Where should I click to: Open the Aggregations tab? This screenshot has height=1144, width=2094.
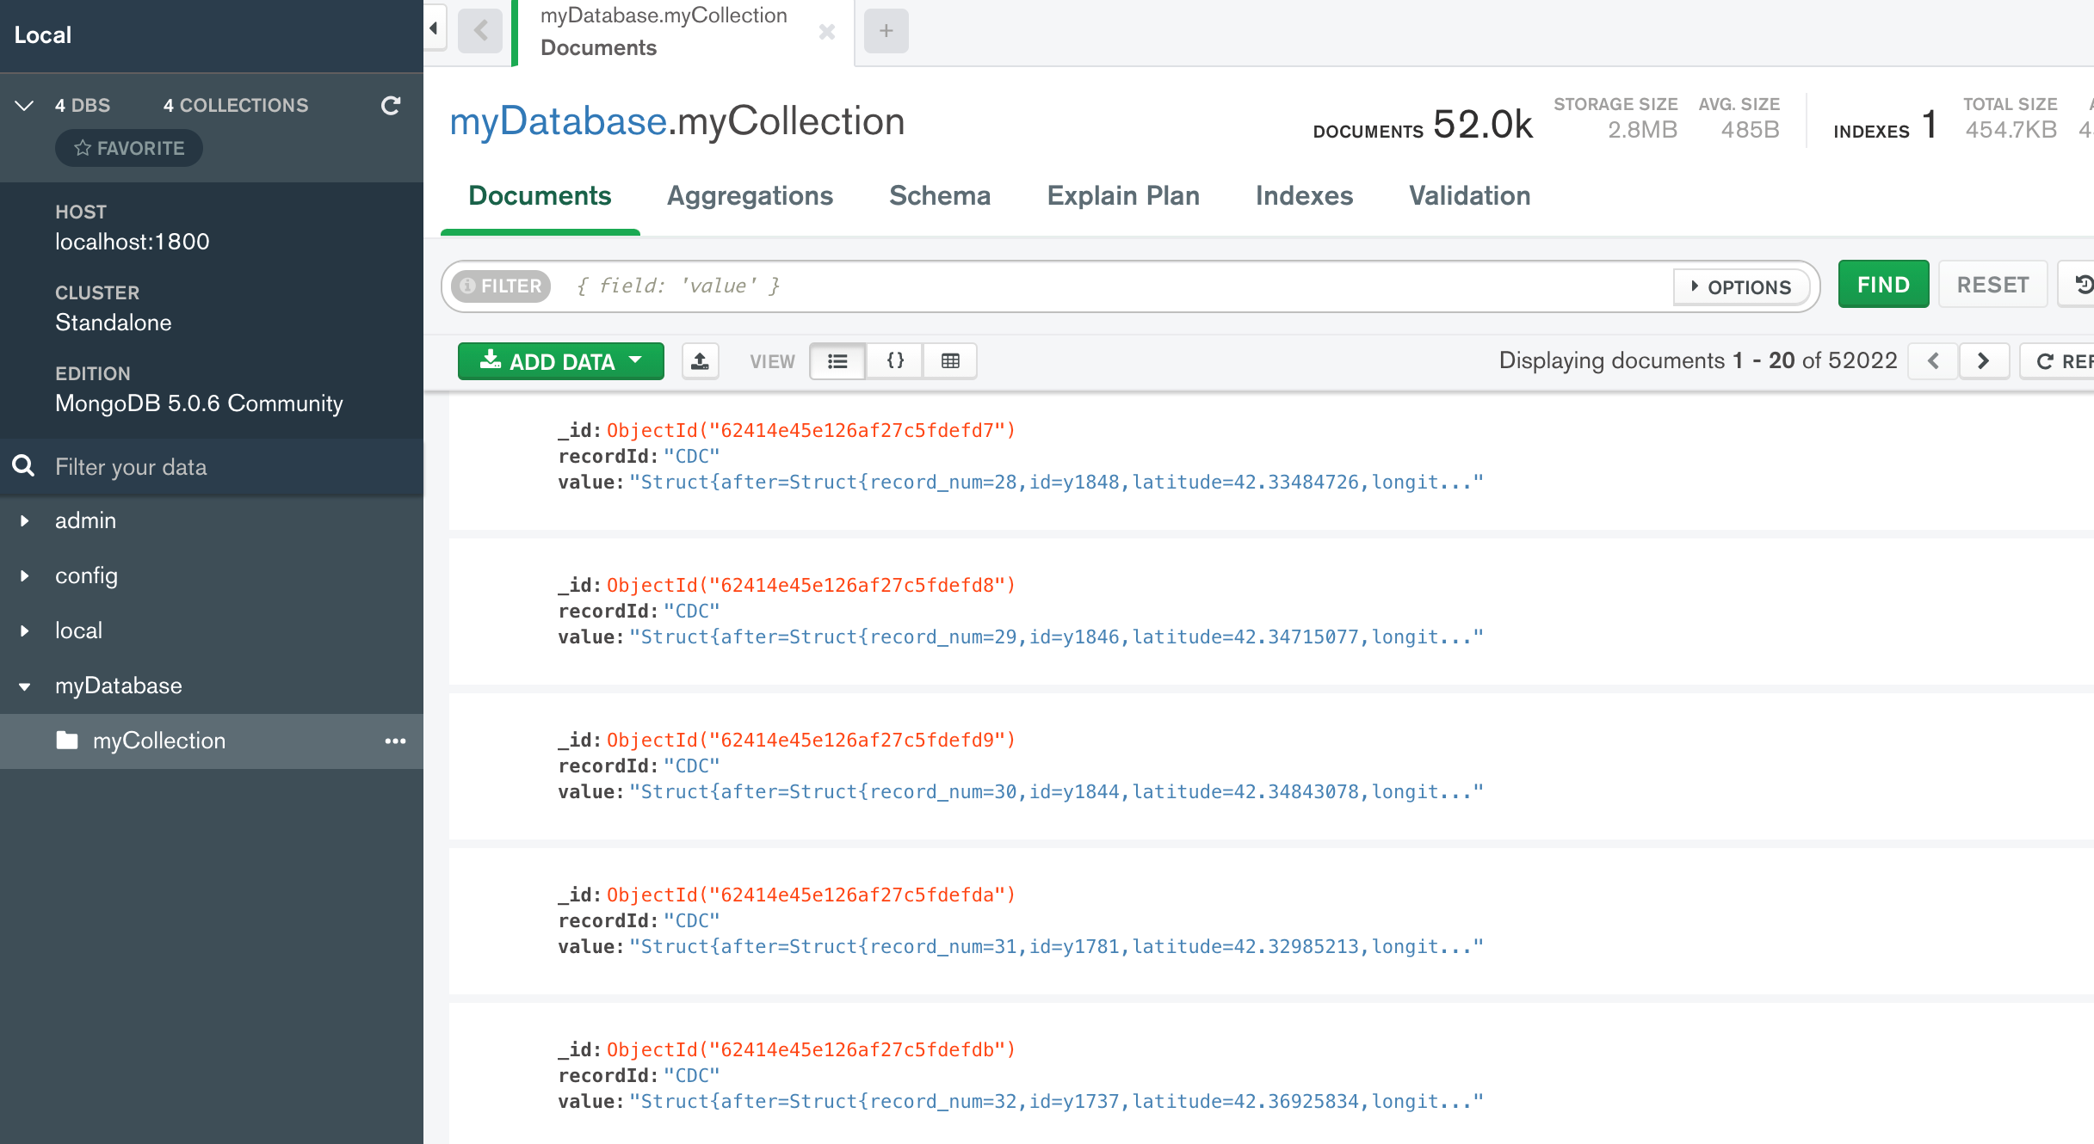[750, 196]
